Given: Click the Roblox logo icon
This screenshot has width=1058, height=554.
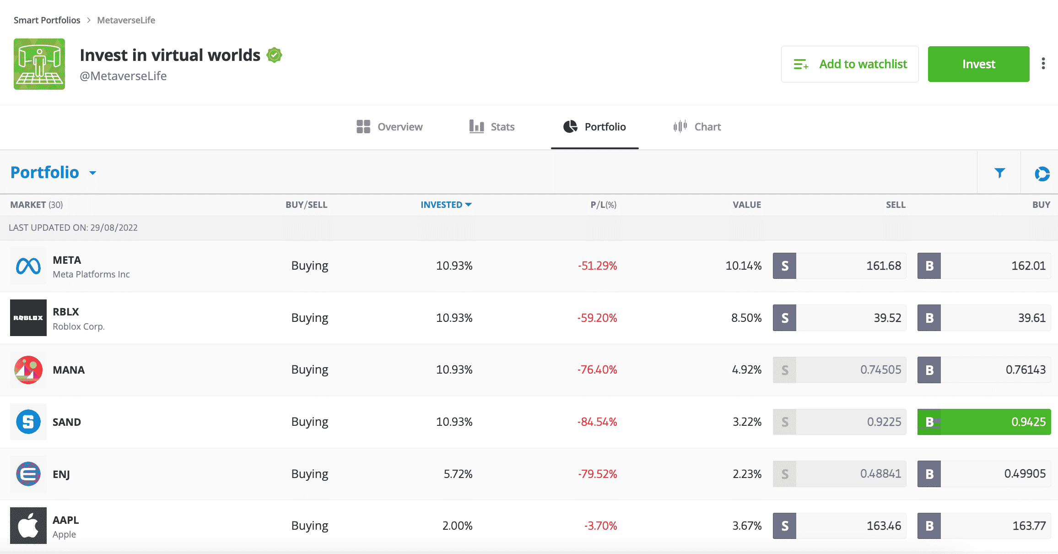Looking at the screenshot, I should click(28, 318).
